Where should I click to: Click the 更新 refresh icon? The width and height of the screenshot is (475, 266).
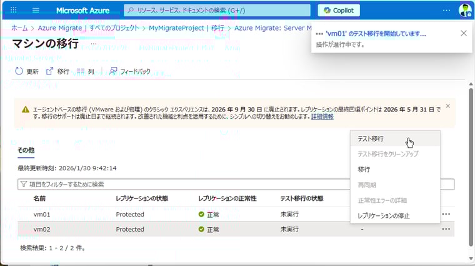tap(19, 71)
